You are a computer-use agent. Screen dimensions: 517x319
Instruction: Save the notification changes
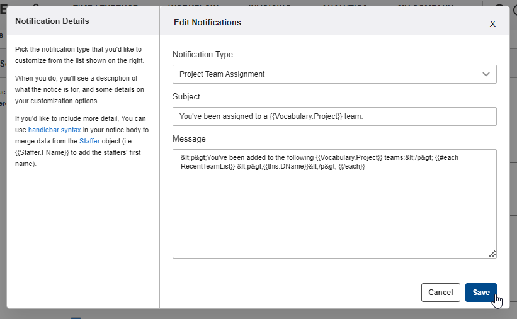[x=480, y=293]
